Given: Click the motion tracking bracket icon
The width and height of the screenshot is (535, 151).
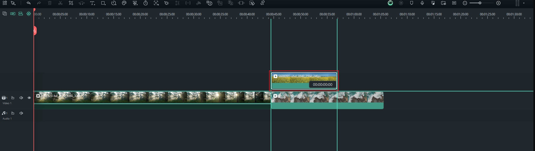Looking at the screenshot, I should pos(156,3).
